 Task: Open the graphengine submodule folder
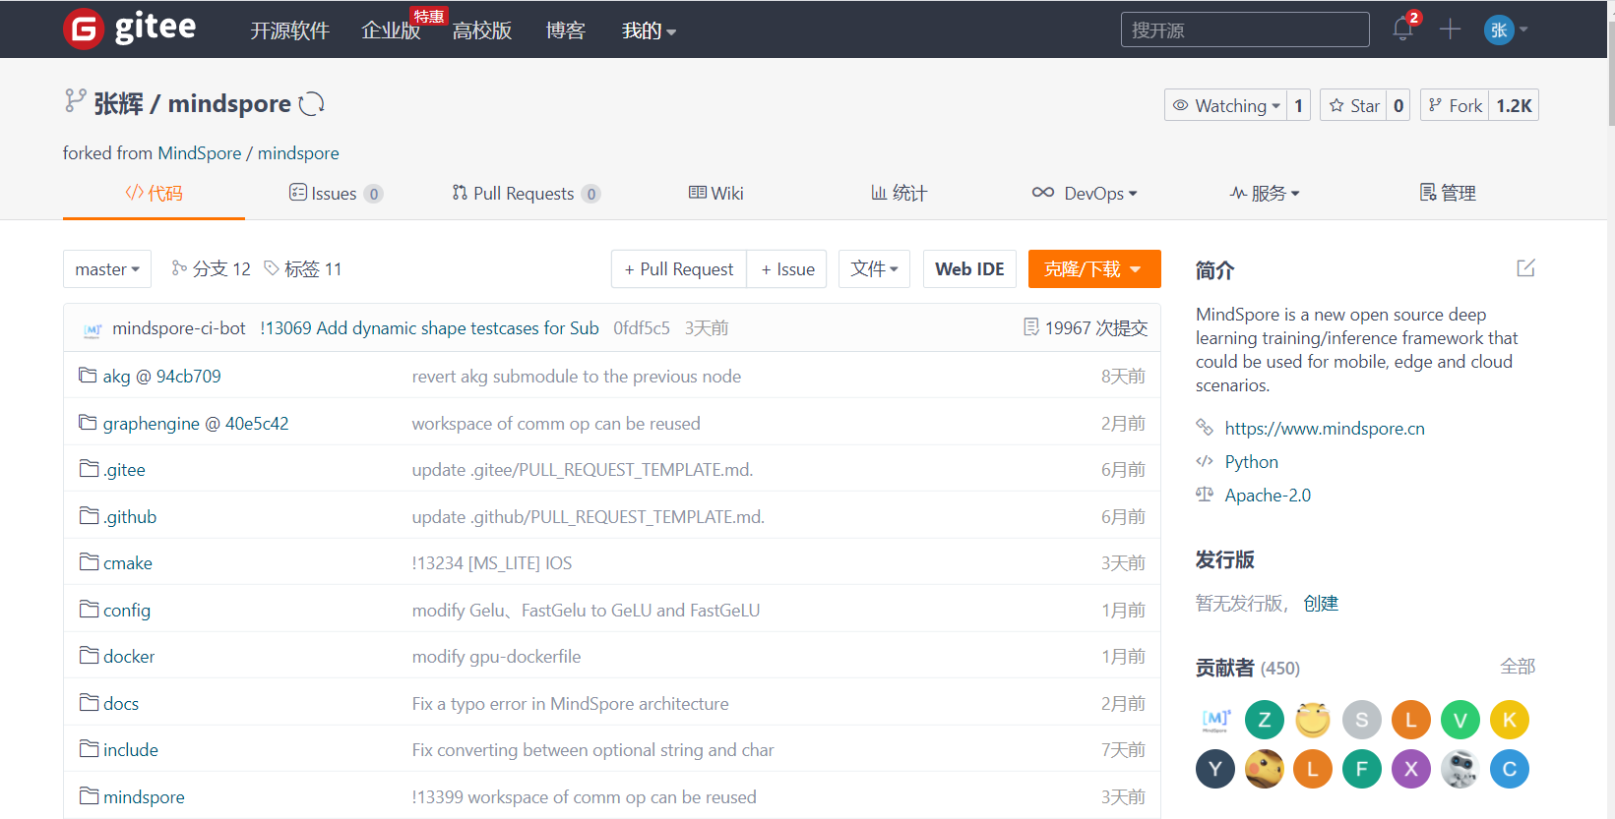pyautogui.click(x=195, y=424)
